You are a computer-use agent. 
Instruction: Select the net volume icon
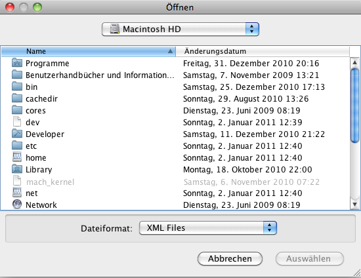(17, 193)
